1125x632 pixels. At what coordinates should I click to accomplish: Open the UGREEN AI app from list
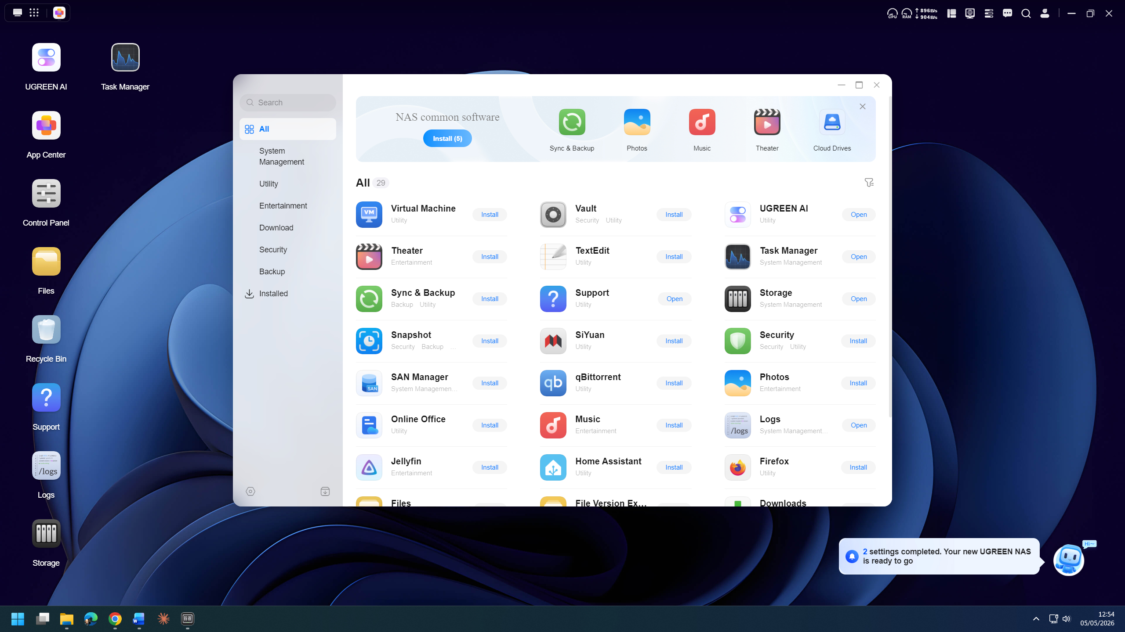click(859, 215)
